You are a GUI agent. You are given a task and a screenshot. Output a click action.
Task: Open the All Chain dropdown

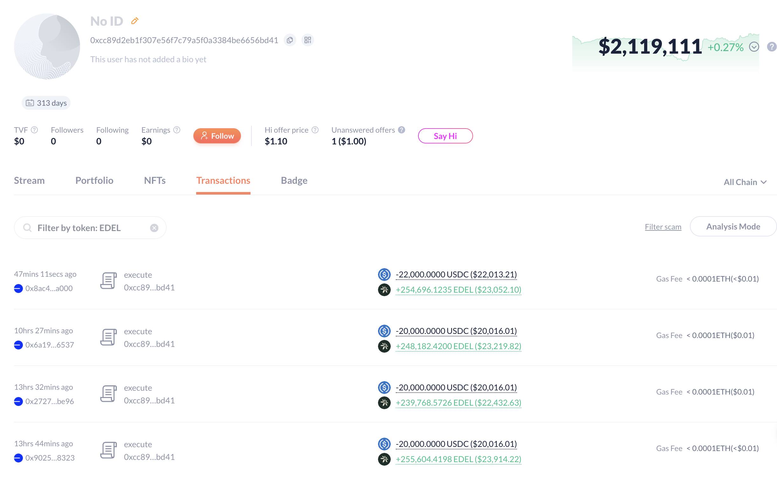click(745, 182)
